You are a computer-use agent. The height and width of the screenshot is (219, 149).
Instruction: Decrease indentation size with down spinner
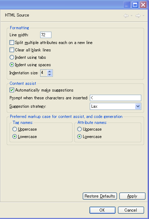pos(49,75)
